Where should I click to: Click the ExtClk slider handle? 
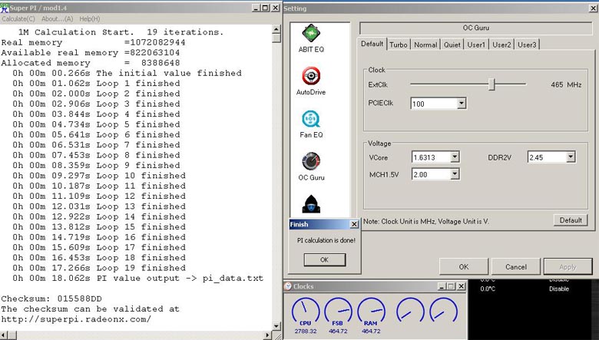[492, 84]
